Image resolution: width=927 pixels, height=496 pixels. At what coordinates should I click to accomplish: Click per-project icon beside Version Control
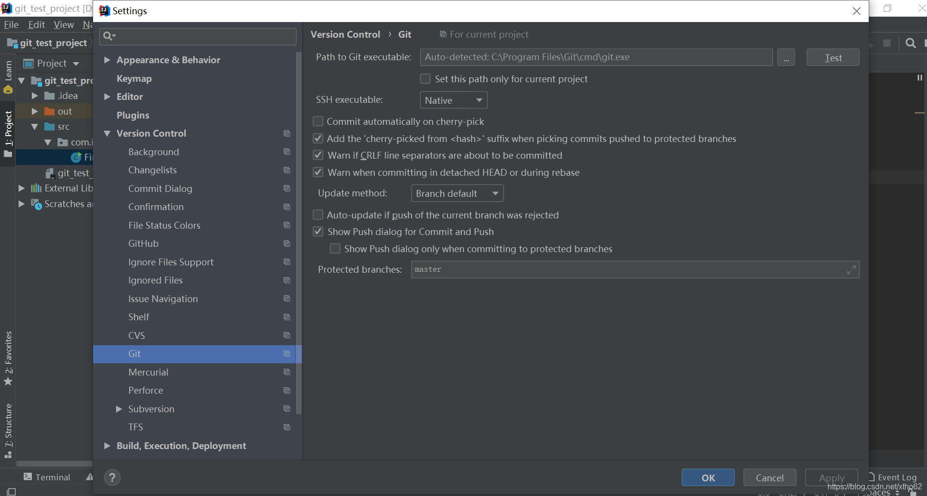(287, 133)
